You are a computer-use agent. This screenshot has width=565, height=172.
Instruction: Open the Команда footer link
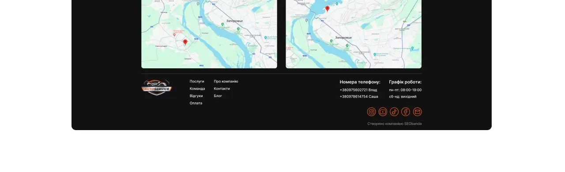(x=197, y=89)
